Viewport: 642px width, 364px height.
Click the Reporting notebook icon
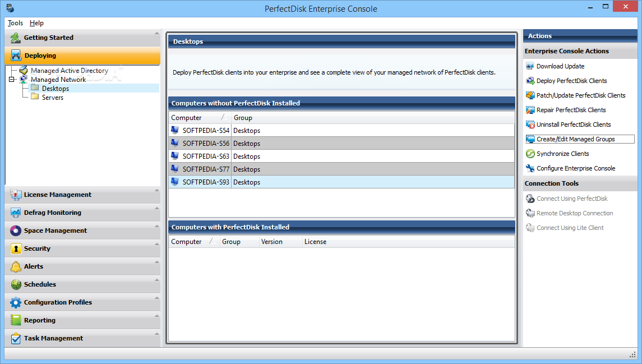16,320
